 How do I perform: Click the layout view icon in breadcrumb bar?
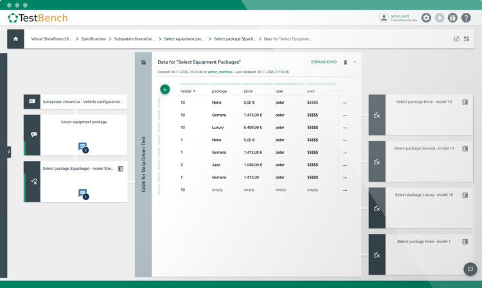click(x=457, y=39)
